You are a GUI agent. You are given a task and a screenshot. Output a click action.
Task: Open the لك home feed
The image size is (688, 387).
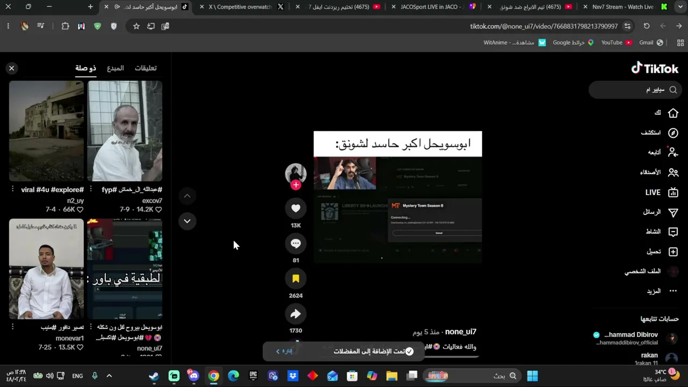[x=665, y=113]
